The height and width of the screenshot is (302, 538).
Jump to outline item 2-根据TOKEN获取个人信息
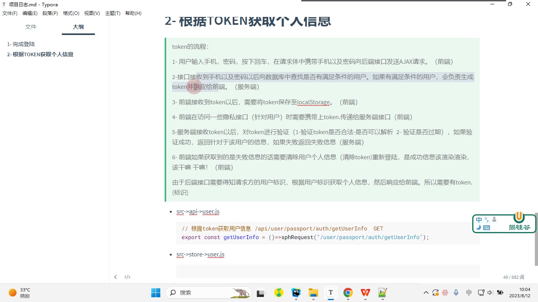click(40, 54)
